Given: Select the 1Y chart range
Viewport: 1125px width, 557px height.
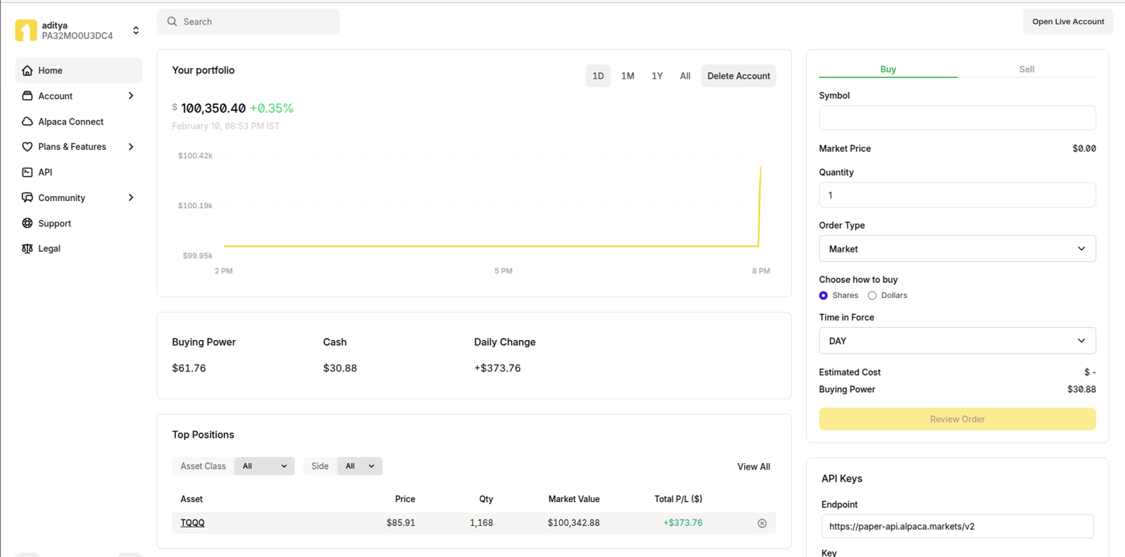Looking at the screenshot, I should click(x=657, y=76).
